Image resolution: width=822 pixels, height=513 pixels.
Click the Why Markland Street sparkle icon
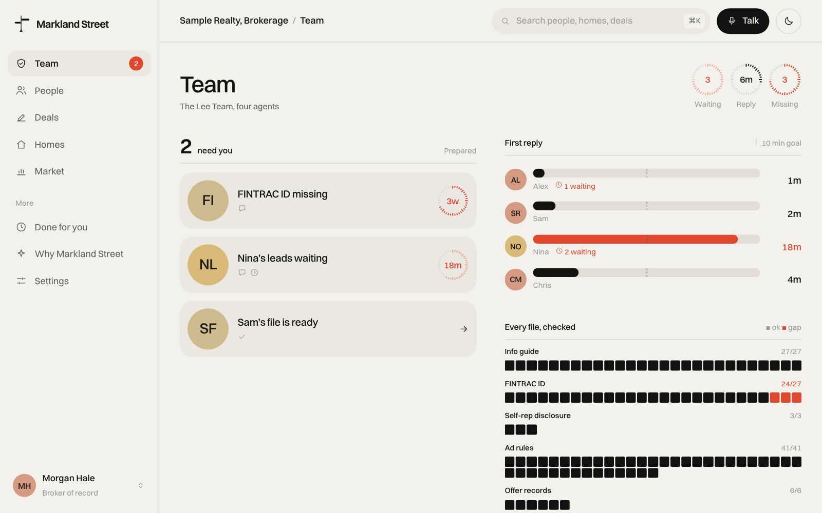[21, 253]
